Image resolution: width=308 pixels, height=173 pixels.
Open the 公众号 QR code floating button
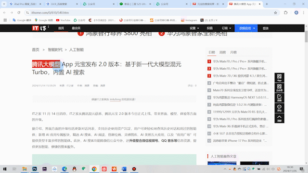(279, 87)
